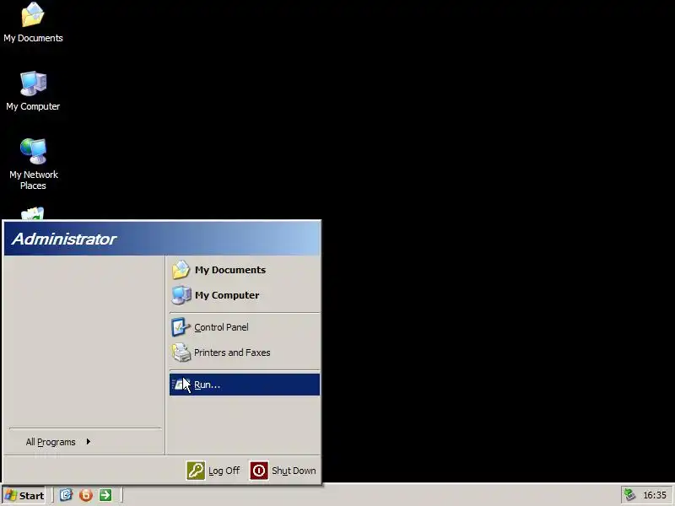Select My Network Places desktop icon

[33, 164]
